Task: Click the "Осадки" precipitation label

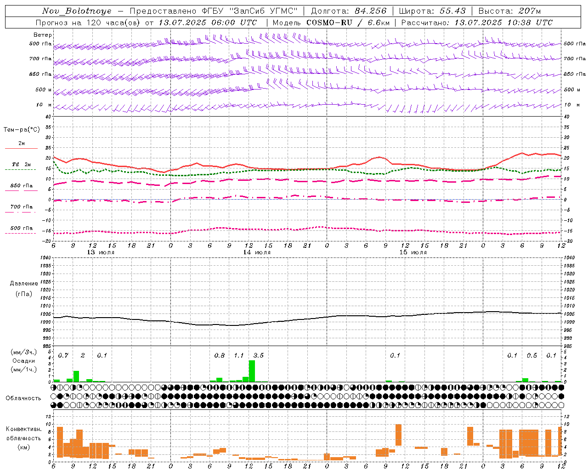Action: point(24,361)
